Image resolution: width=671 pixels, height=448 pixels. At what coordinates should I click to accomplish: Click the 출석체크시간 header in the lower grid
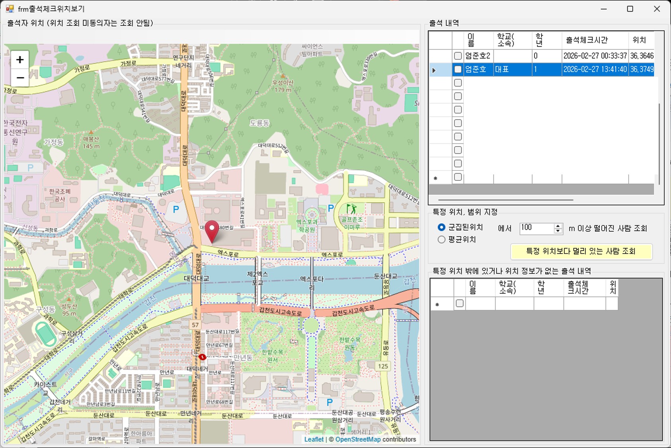[585, 288]
